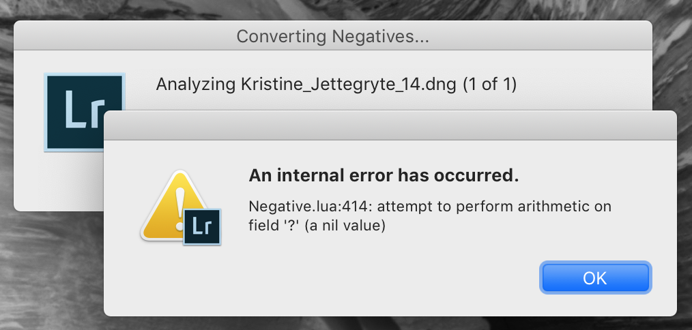Screen dimensions: 692x330
Task: Click the "Converting Negatives..." window title
Action: point(332,35)
